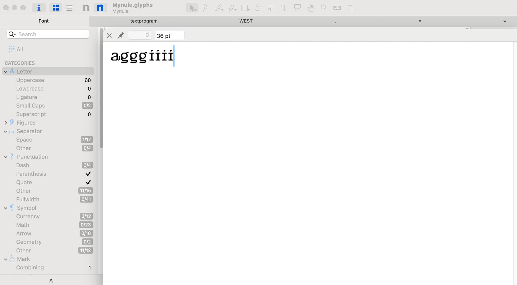Open the WEST tab
This screenshot has height=285, width=517.
click(246, 21)
